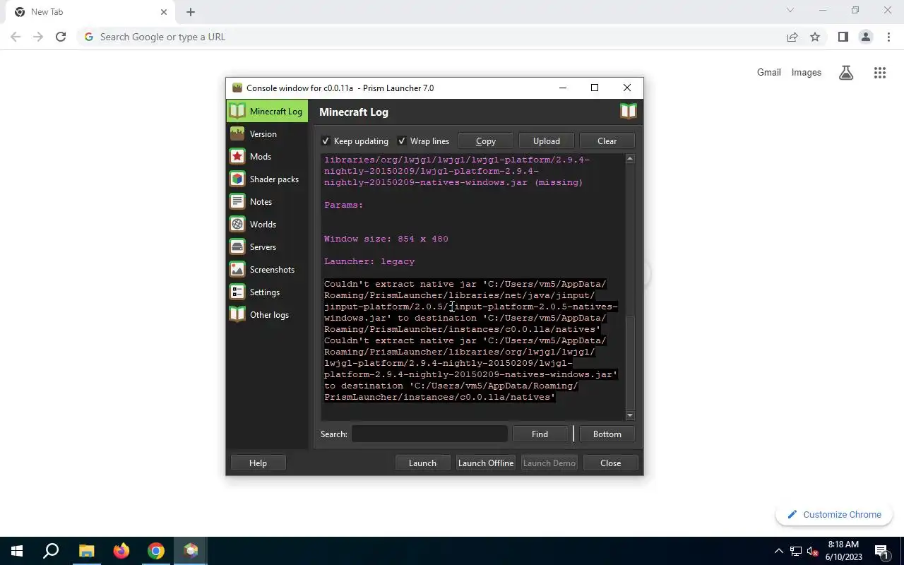
Task: Click the log scrollbar up arrow
Action: click(x=630, y=159)
